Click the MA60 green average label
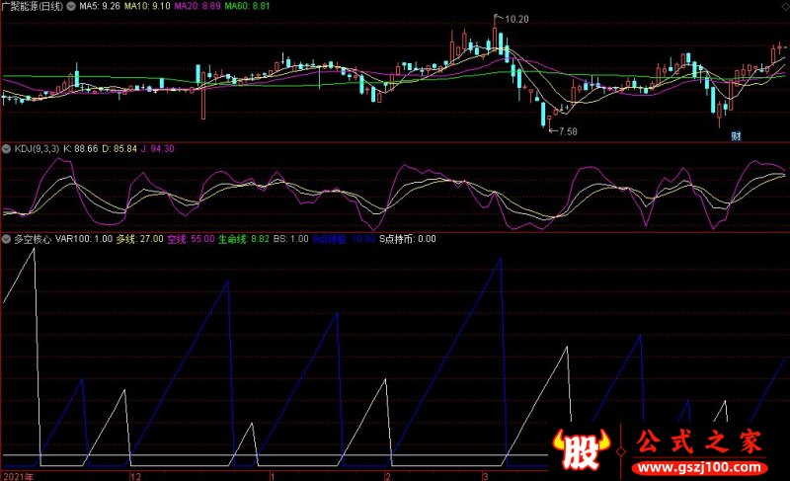 pos(248,6)
